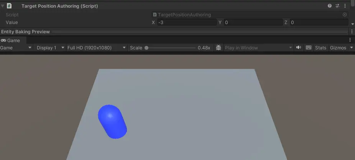Open component presets for Target Position Authoring
This screenshot has width=355, height=160.
(337, 6)
